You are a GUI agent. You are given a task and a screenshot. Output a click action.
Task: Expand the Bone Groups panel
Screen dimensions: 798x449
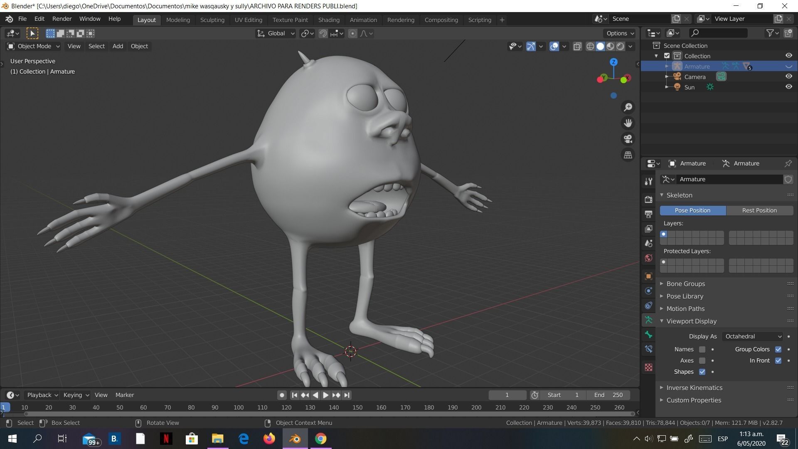(x=685, y=284)
